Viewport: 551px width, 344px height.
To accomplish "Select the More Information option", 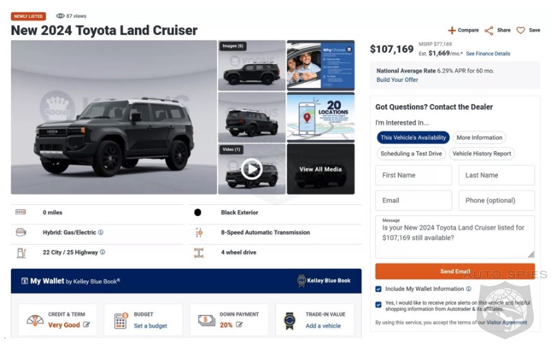I will coord(480,138).
